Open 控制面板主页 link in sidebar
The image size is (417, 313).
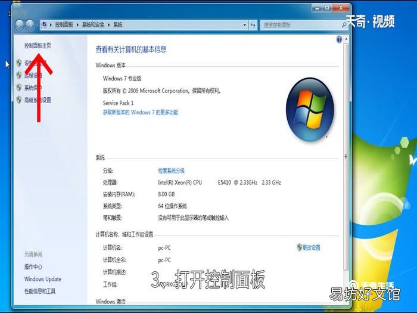tap(38, 45)
